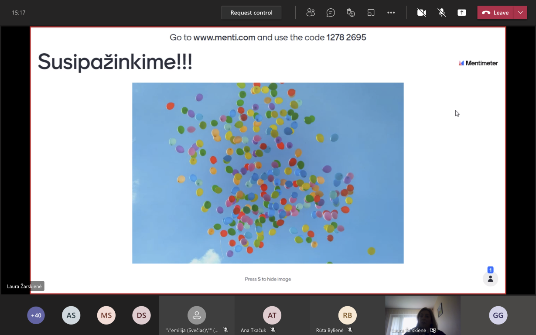Open breakout rooms icon

[x=371, y=13]
